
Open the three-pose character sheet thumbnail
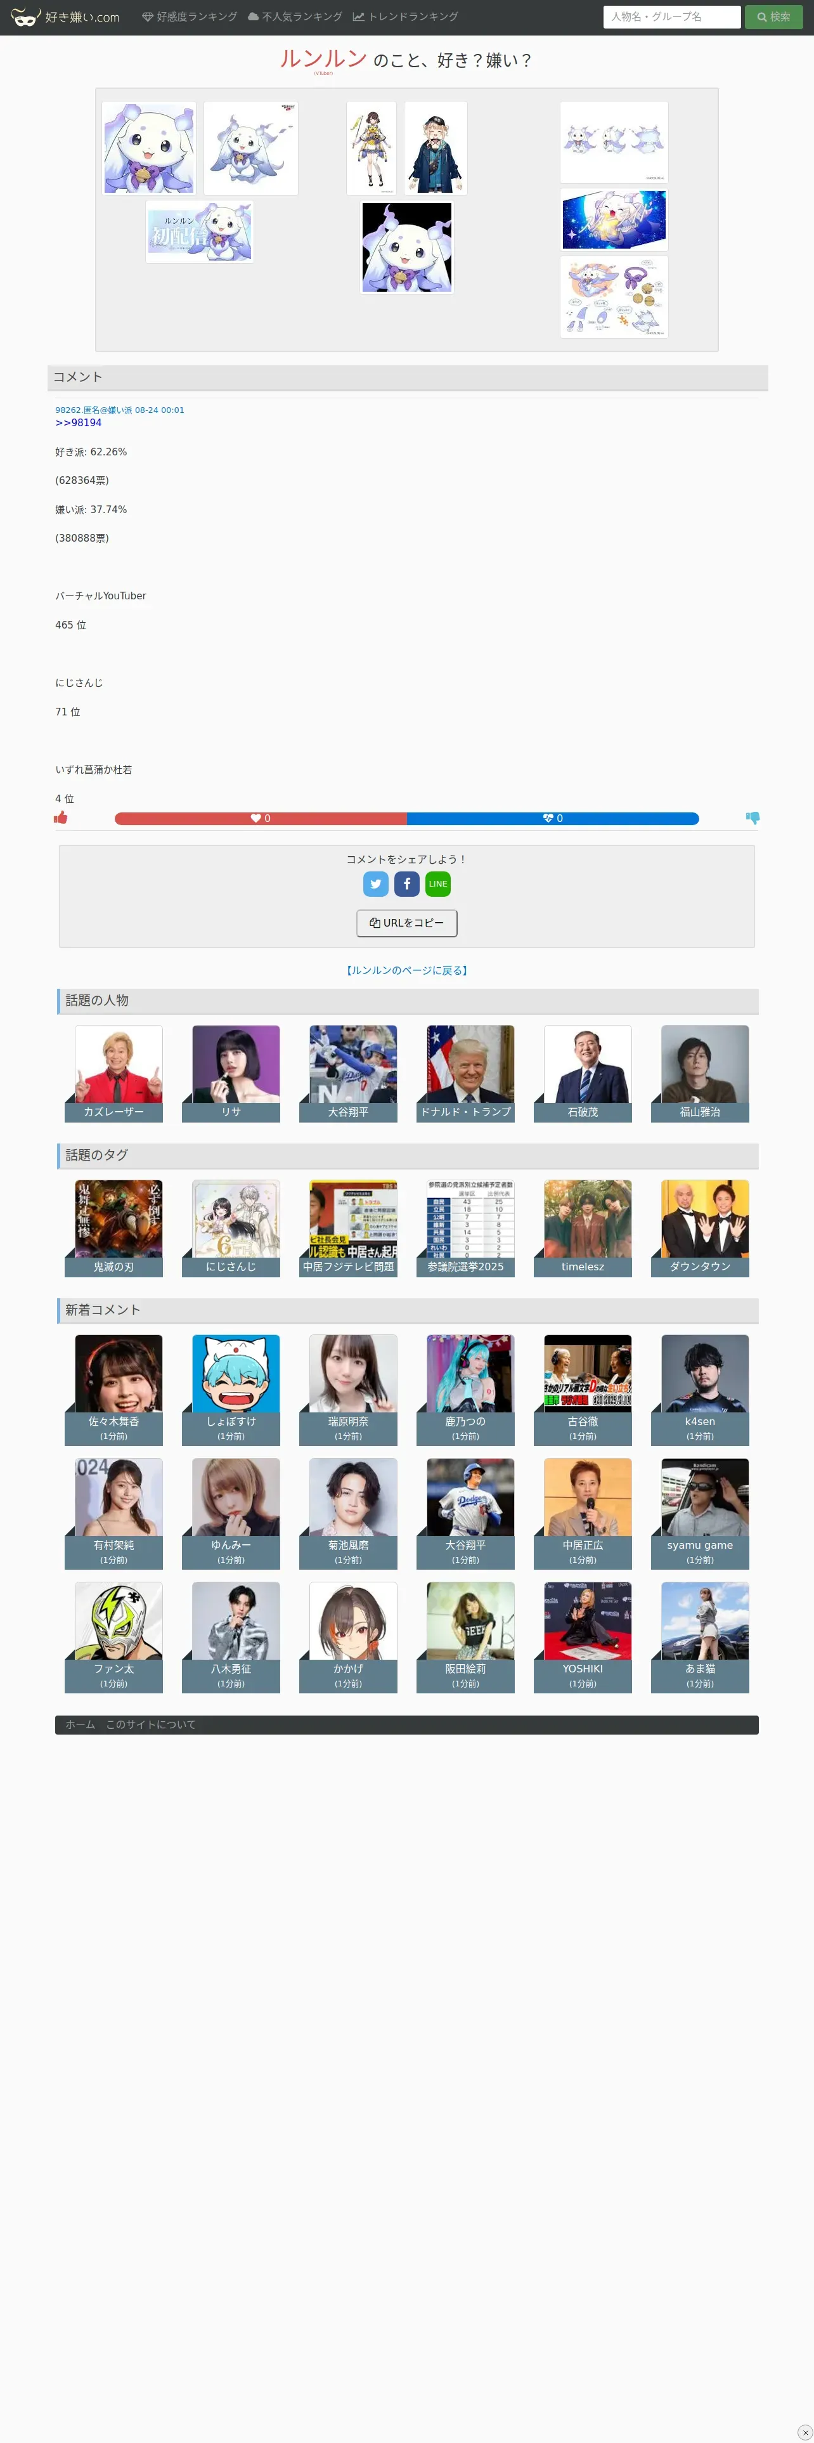click(x=614, y=142)
